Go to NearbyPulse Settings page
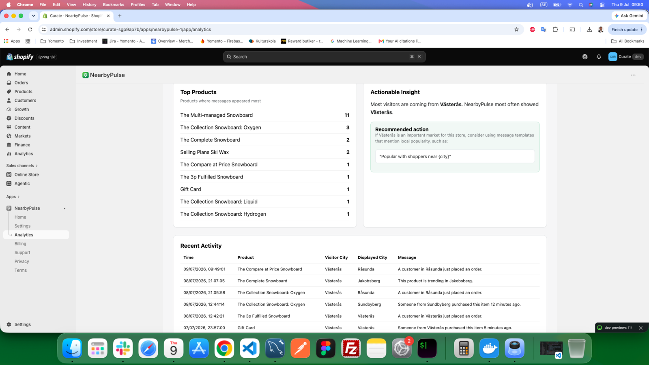Image resolution: width=649 pixels, height=365 pixels. coord(22,226)
